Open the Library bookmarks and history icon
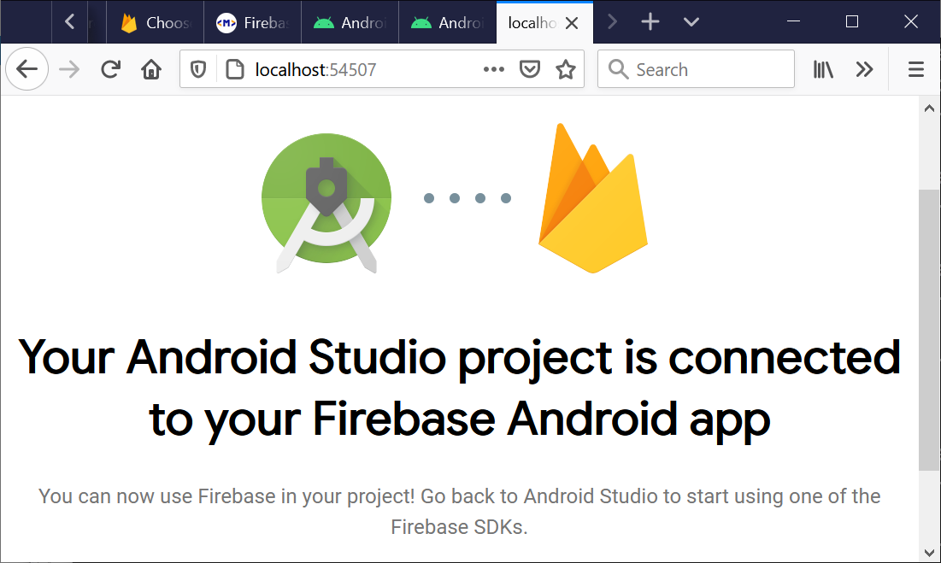Image resolution: width=941 pixels, height=563 pixels. tap(823, 70)
